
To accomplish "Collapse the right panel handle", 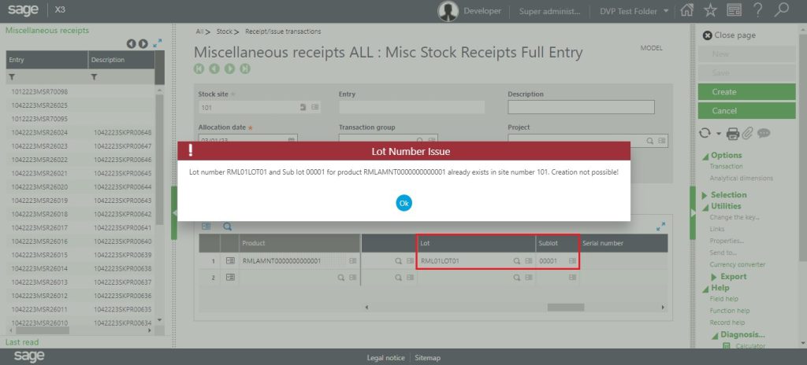I will [693, 213].
